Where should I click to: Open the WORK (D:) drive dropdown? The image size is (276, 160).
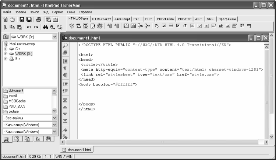tap(55, 37)
